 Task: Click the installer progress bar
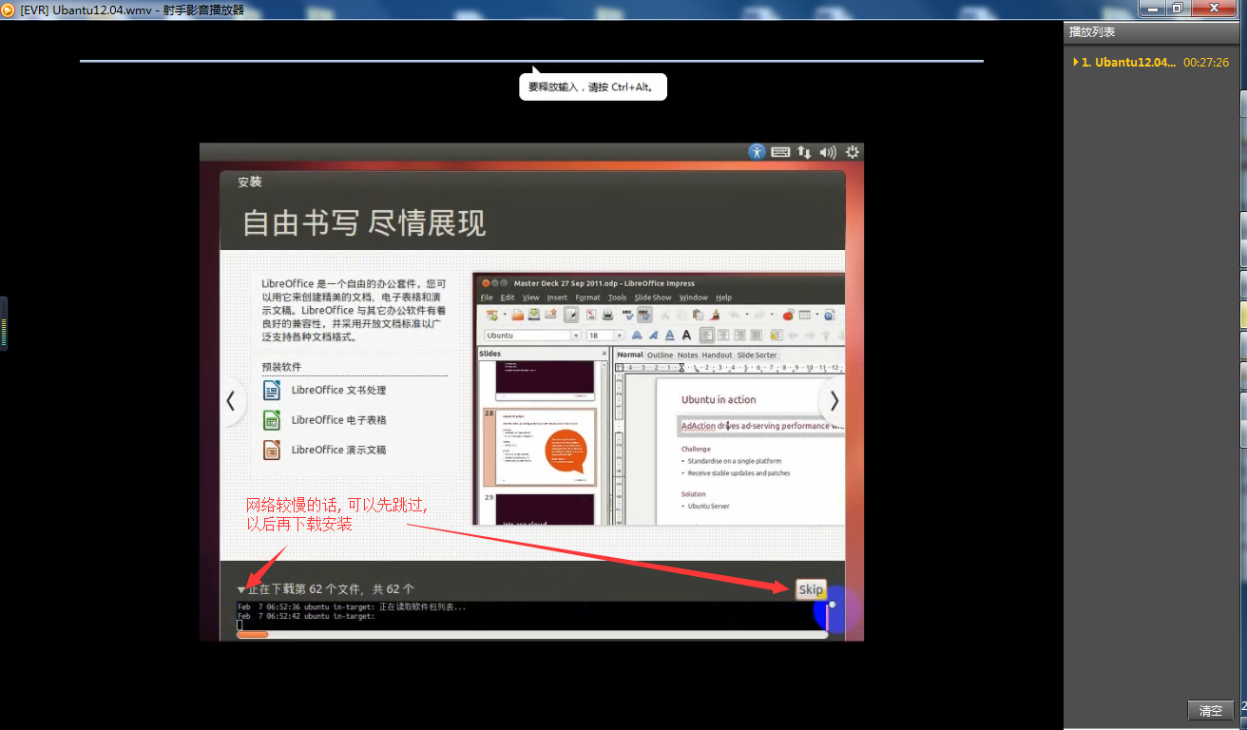click(532, 634)
